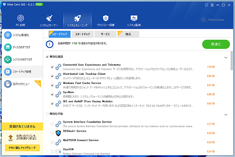Viewport: 235px width, 157px height.
Task: Click 0.08 秒 time value
Action: [211, 76]
